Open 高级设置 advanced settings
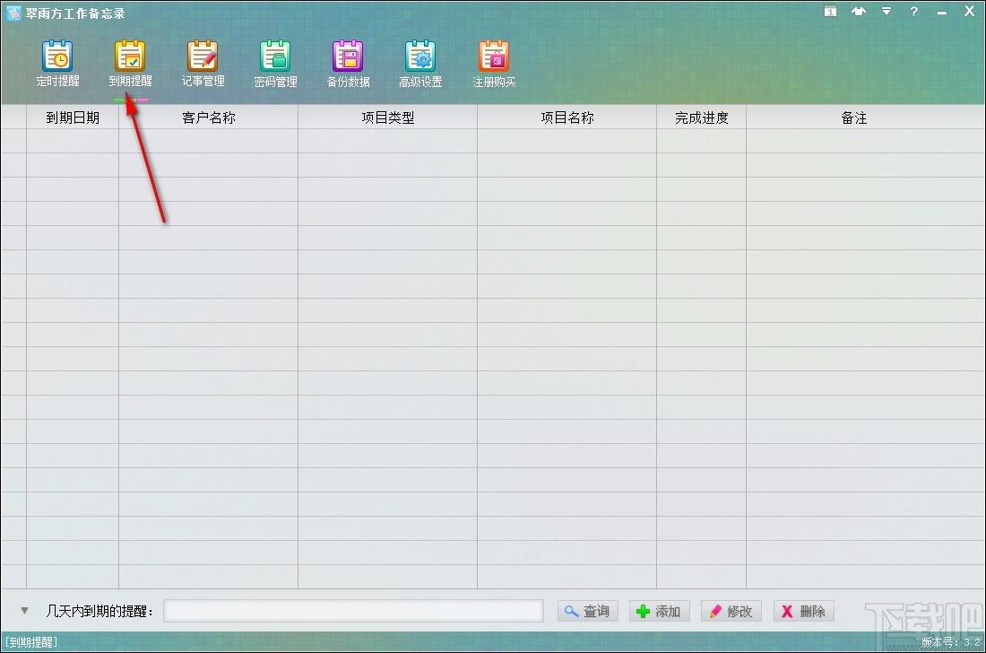This screenshot has height=653, width=986. pyautogui.click(x=420, y=64)
